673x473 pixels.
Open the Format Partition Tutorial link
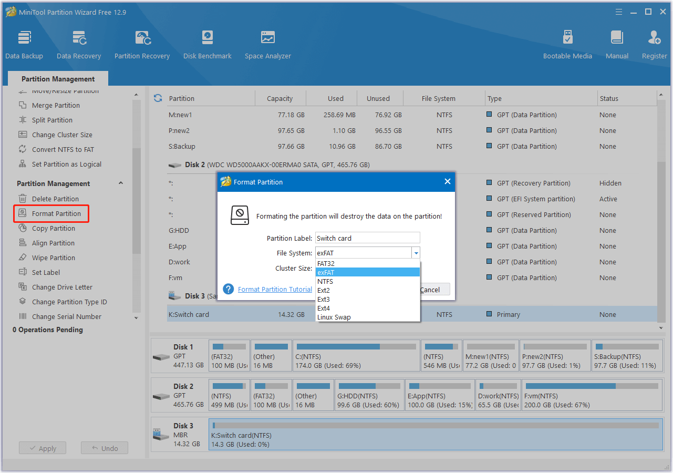(x=274, y=289)
